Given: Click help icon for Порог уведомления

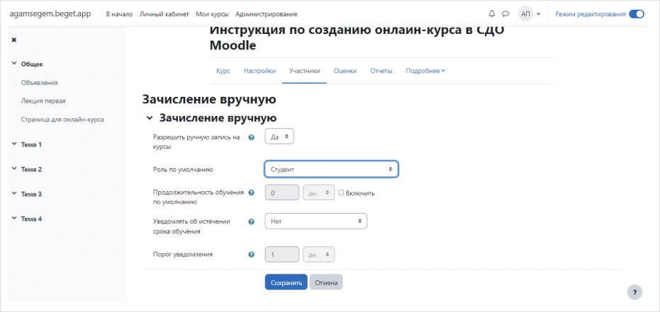Looking at the screenshot, I should pyautogui.click(x=252, y=255).
